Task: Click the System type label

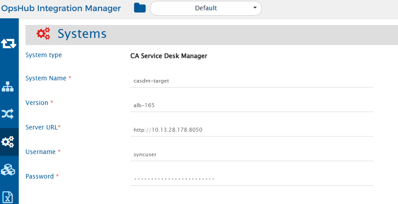Action: coord(44,55)
